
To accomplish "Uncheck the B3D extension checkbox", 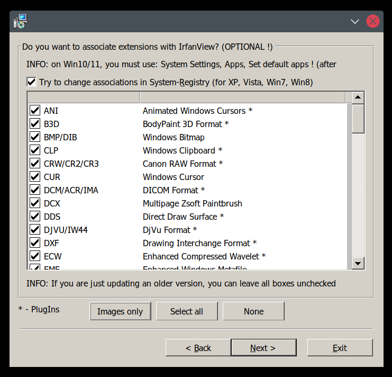I will (35, 123).
